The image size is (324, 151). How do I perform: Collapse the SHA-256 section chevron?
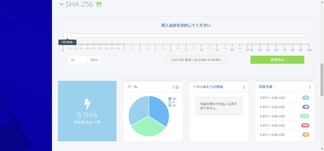coord(61,4)
